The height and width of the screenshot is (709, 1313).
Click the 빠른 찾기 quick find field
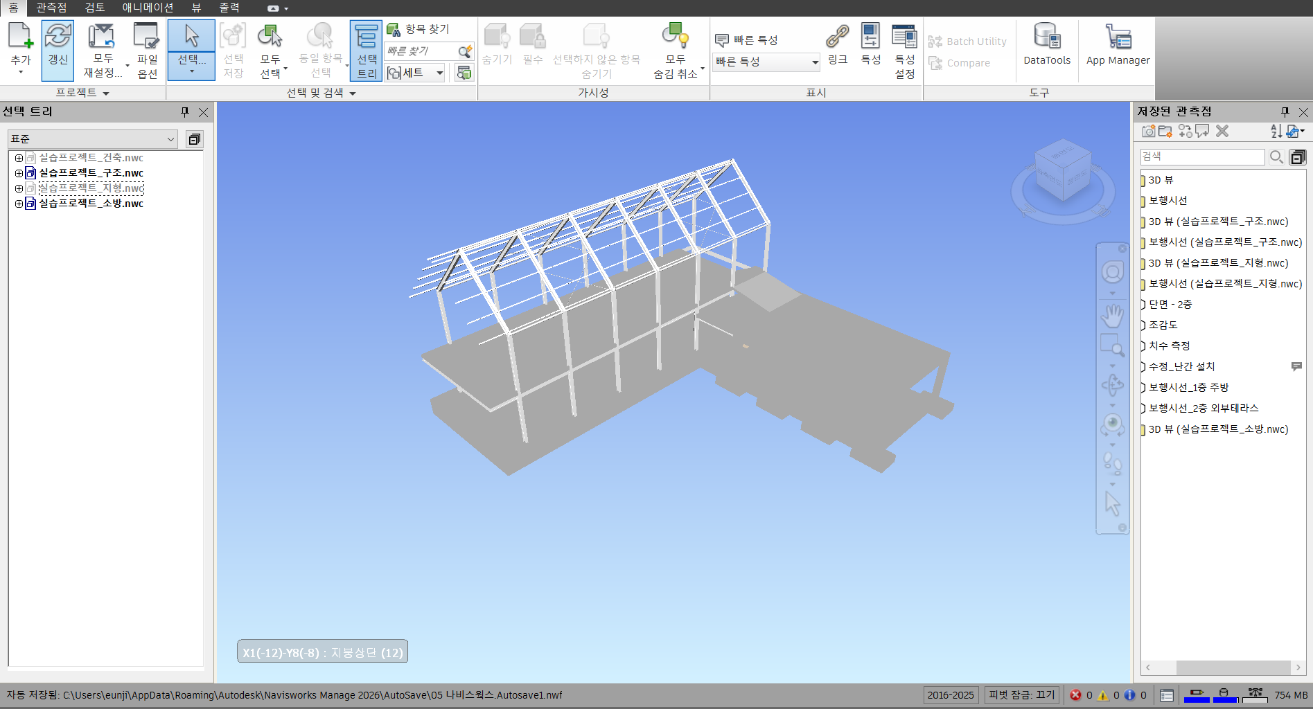click(420, 51)
